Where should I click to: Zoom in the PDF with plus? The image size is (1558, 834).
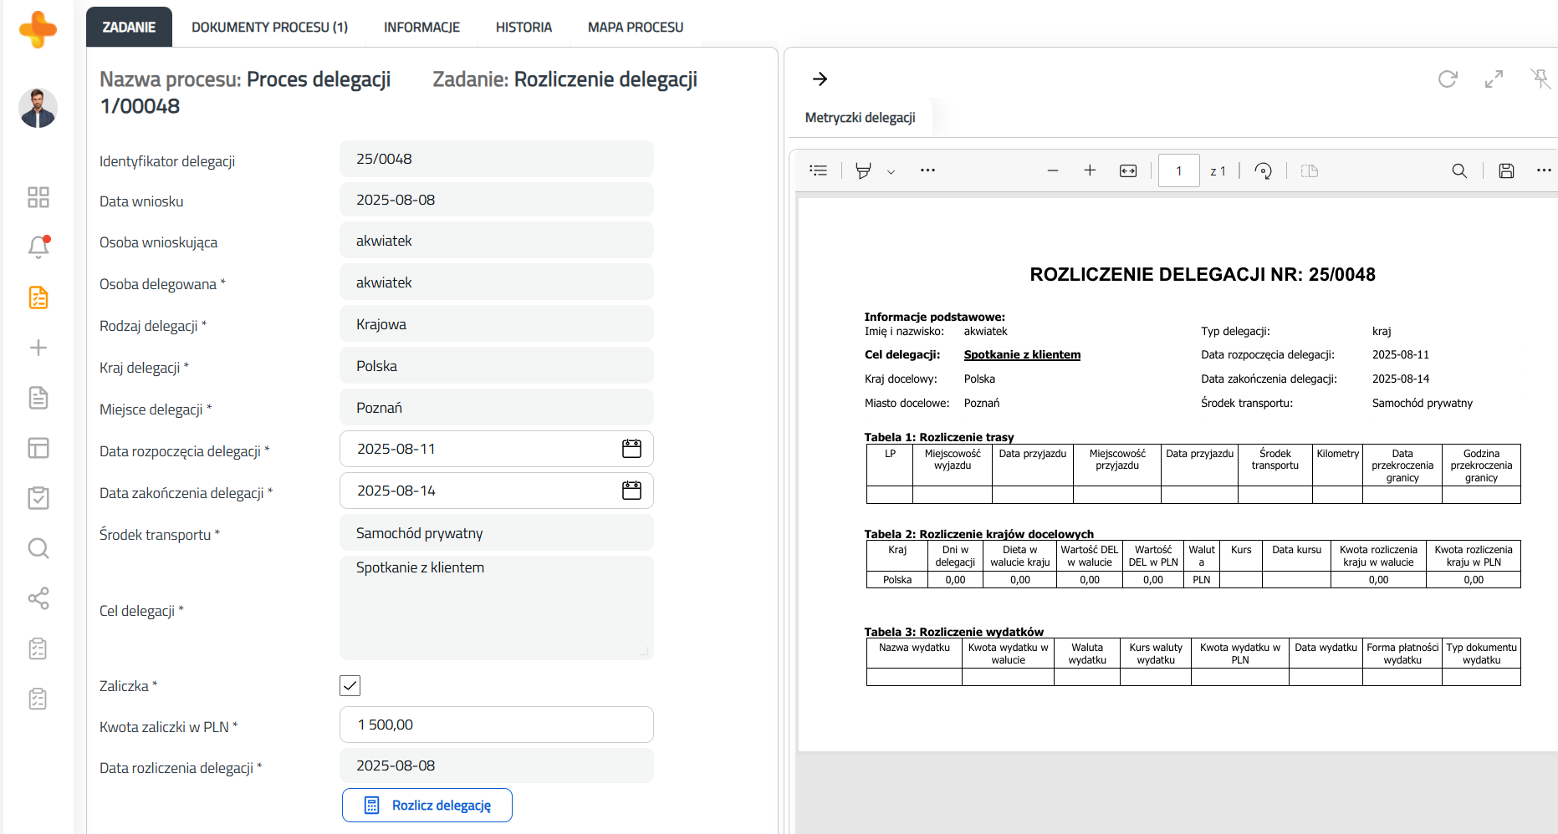click(x=1090, y=170)
